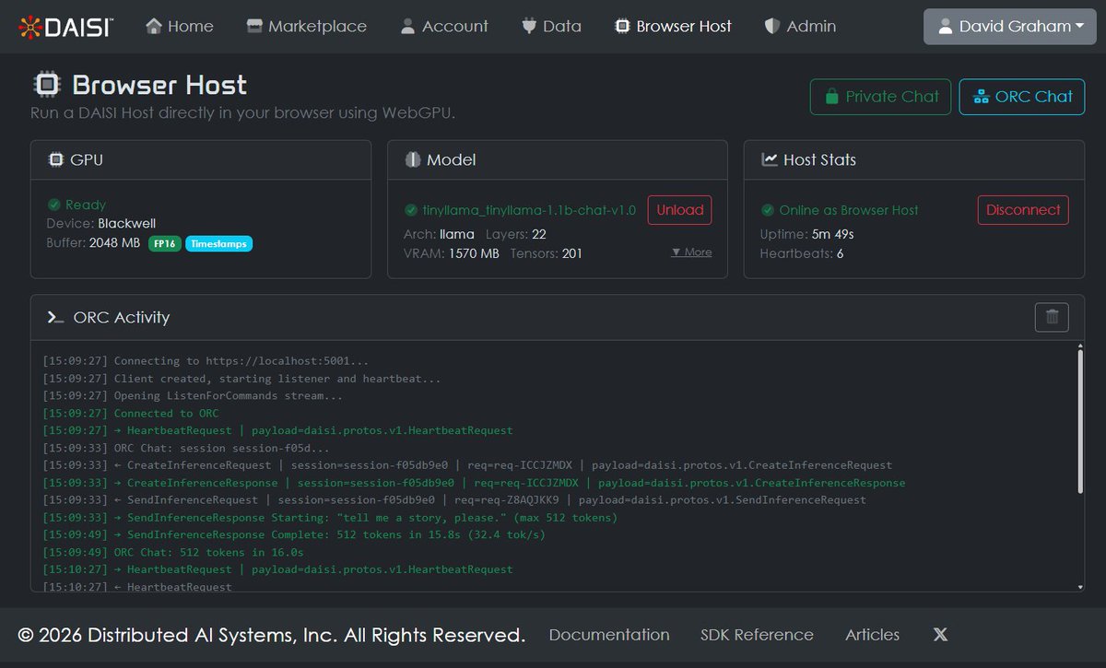Screen dimensions: 1106x668
Task: Open the Marketplace menu item
Action: tap(307, 26)
